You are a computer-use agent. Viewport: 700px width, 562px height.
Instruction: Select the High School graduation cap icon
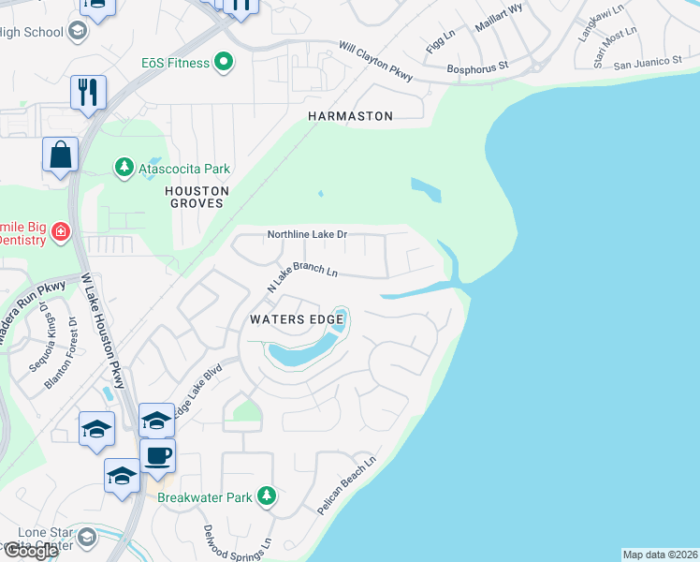[x=78, y=31]
